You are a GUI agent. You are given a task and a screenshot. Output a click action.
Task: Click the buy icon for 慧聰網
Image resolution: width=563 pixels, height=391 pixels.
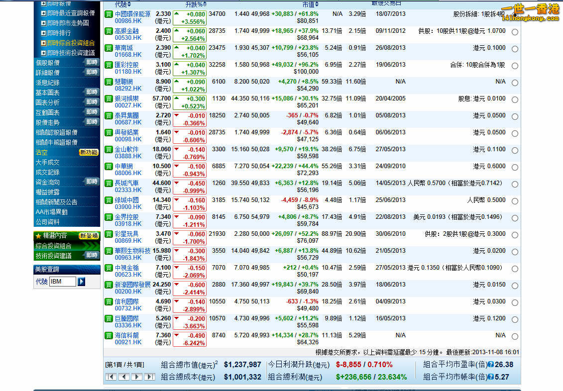point(109,82)
